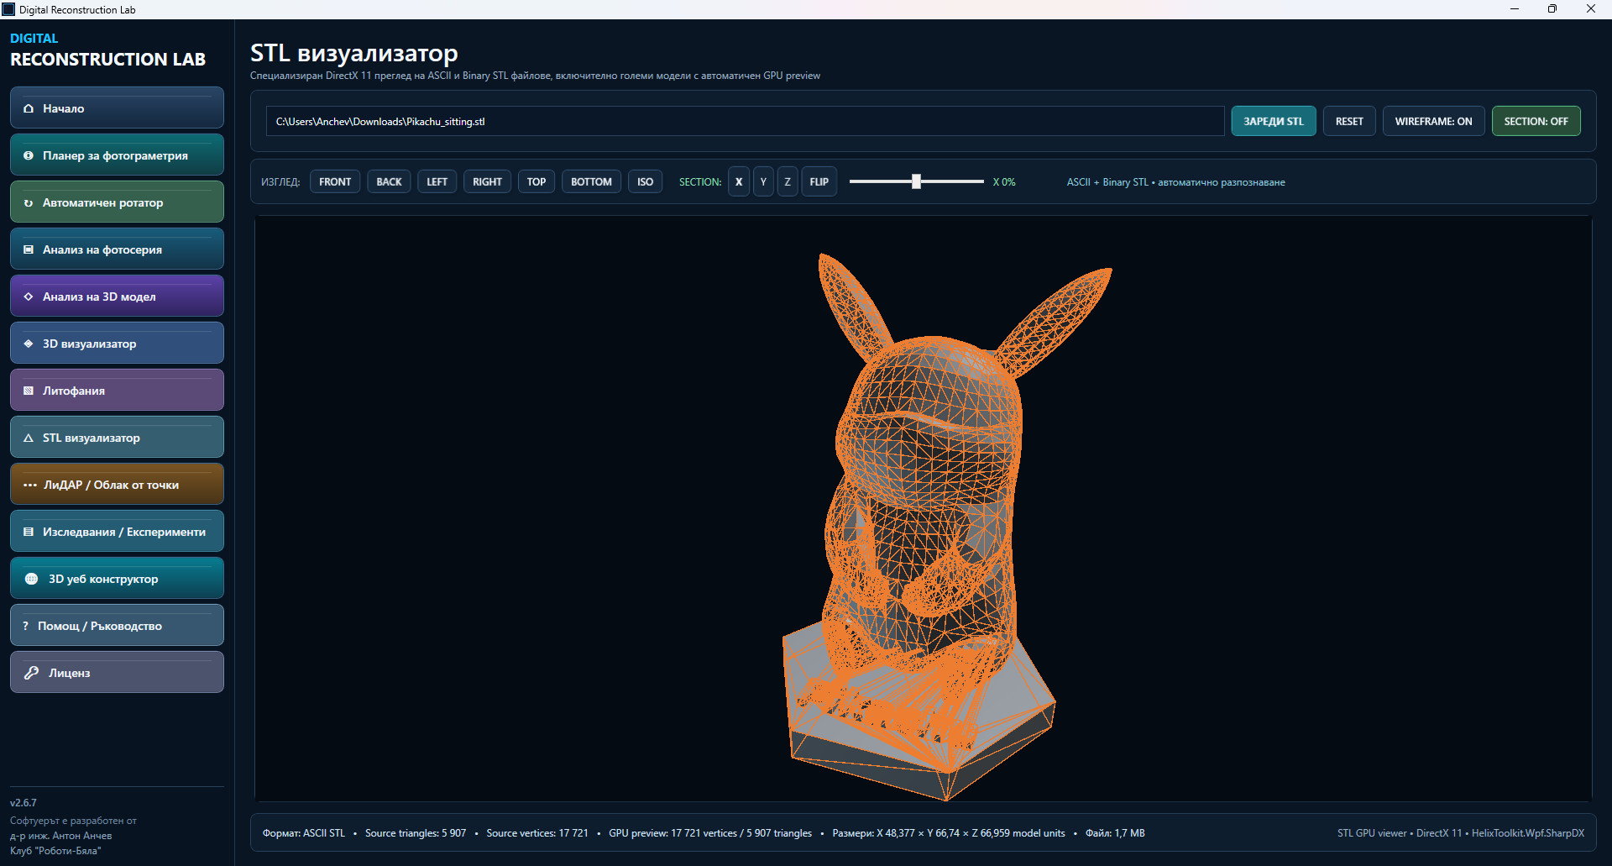1612x866 pixels.
Task: Click the list icon of Изследвания / Експерименти
Action: [29, 532]
